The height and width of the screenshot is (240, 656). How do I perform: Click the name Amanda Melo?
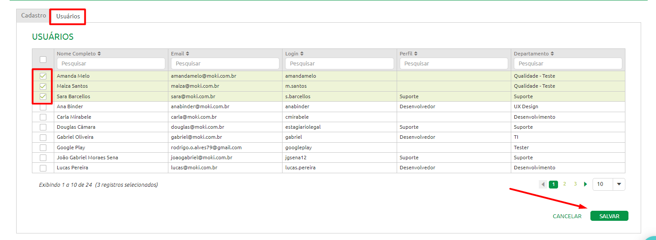(73, 76)
